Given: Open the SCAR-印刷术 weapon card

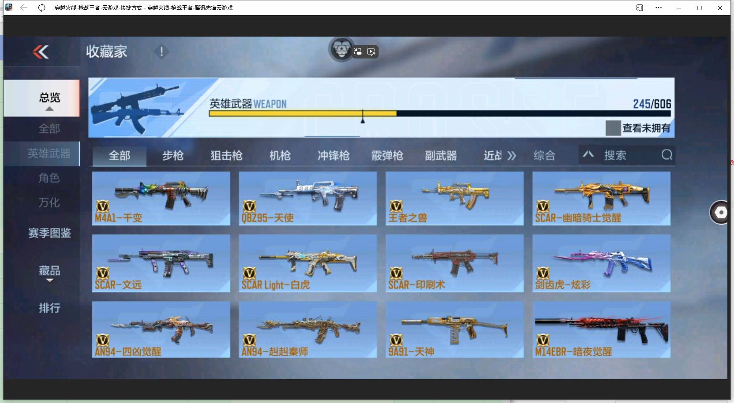Looking at the screenshot, I should click(x=455, y=263).
